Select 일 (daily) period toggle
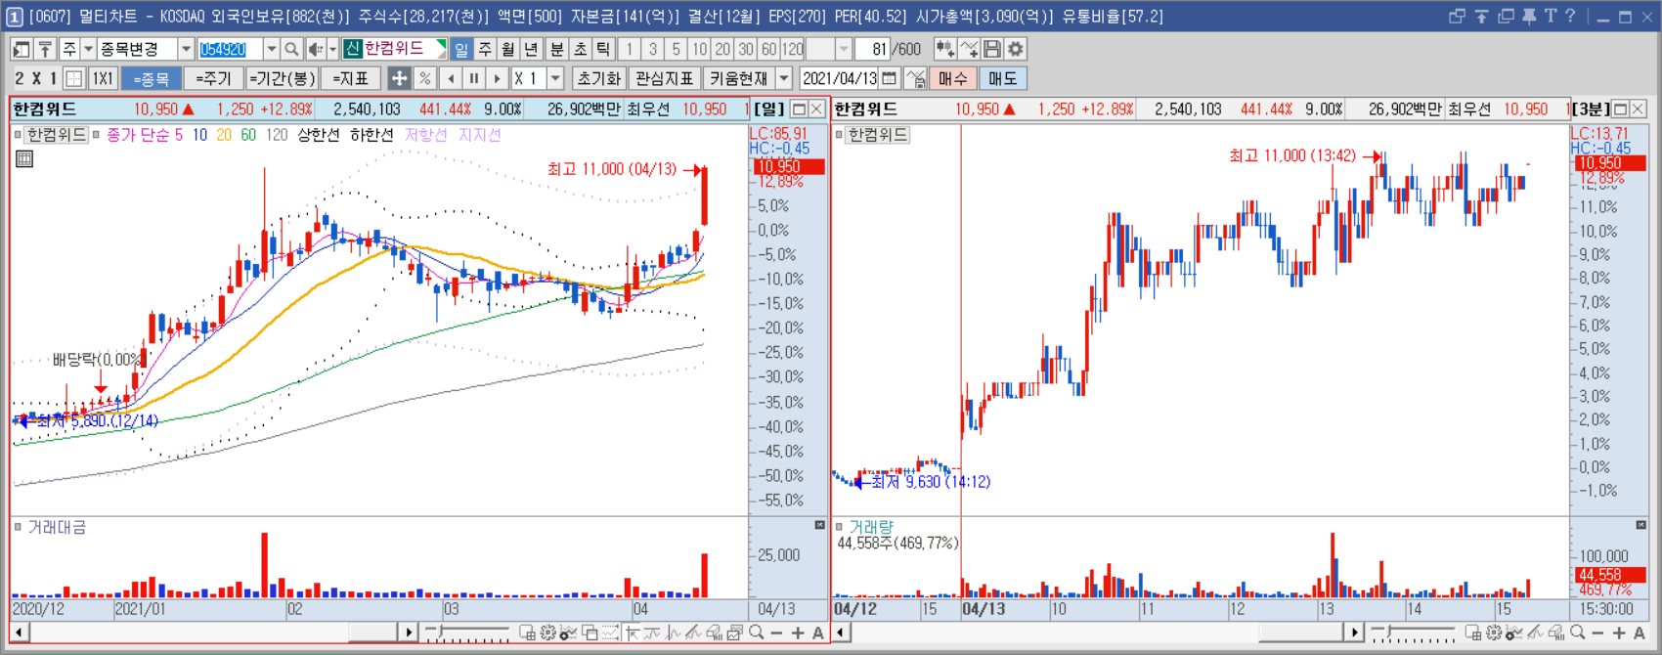Viewport: 1662px width, 655px height. pyautogui.click(x=460, y=49)
